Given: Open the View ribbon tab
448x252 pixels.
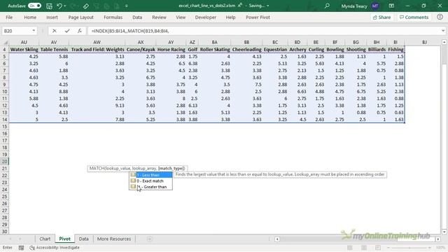Looking at the screenshot, I should (x=181, y=17).
